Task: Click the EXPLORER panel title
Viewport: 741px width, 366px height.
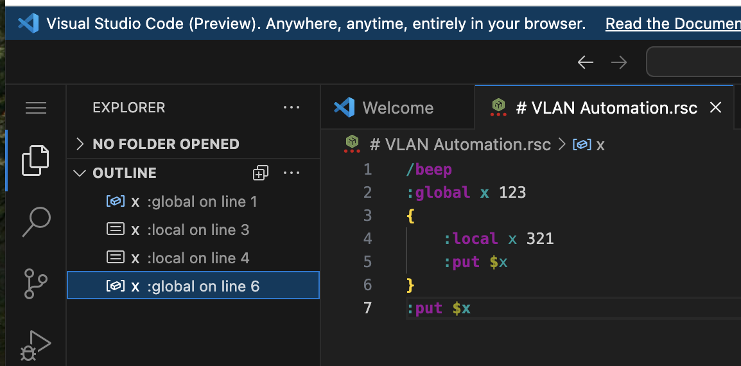Action: click(x=129, y=108)
